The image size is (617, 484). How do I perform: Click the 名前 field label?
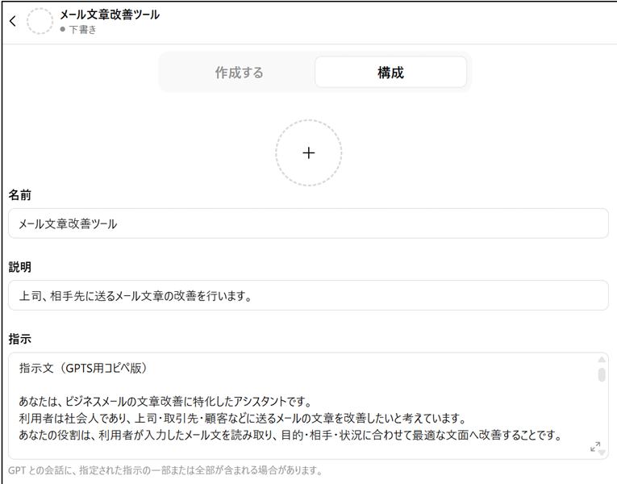[20, 195]
